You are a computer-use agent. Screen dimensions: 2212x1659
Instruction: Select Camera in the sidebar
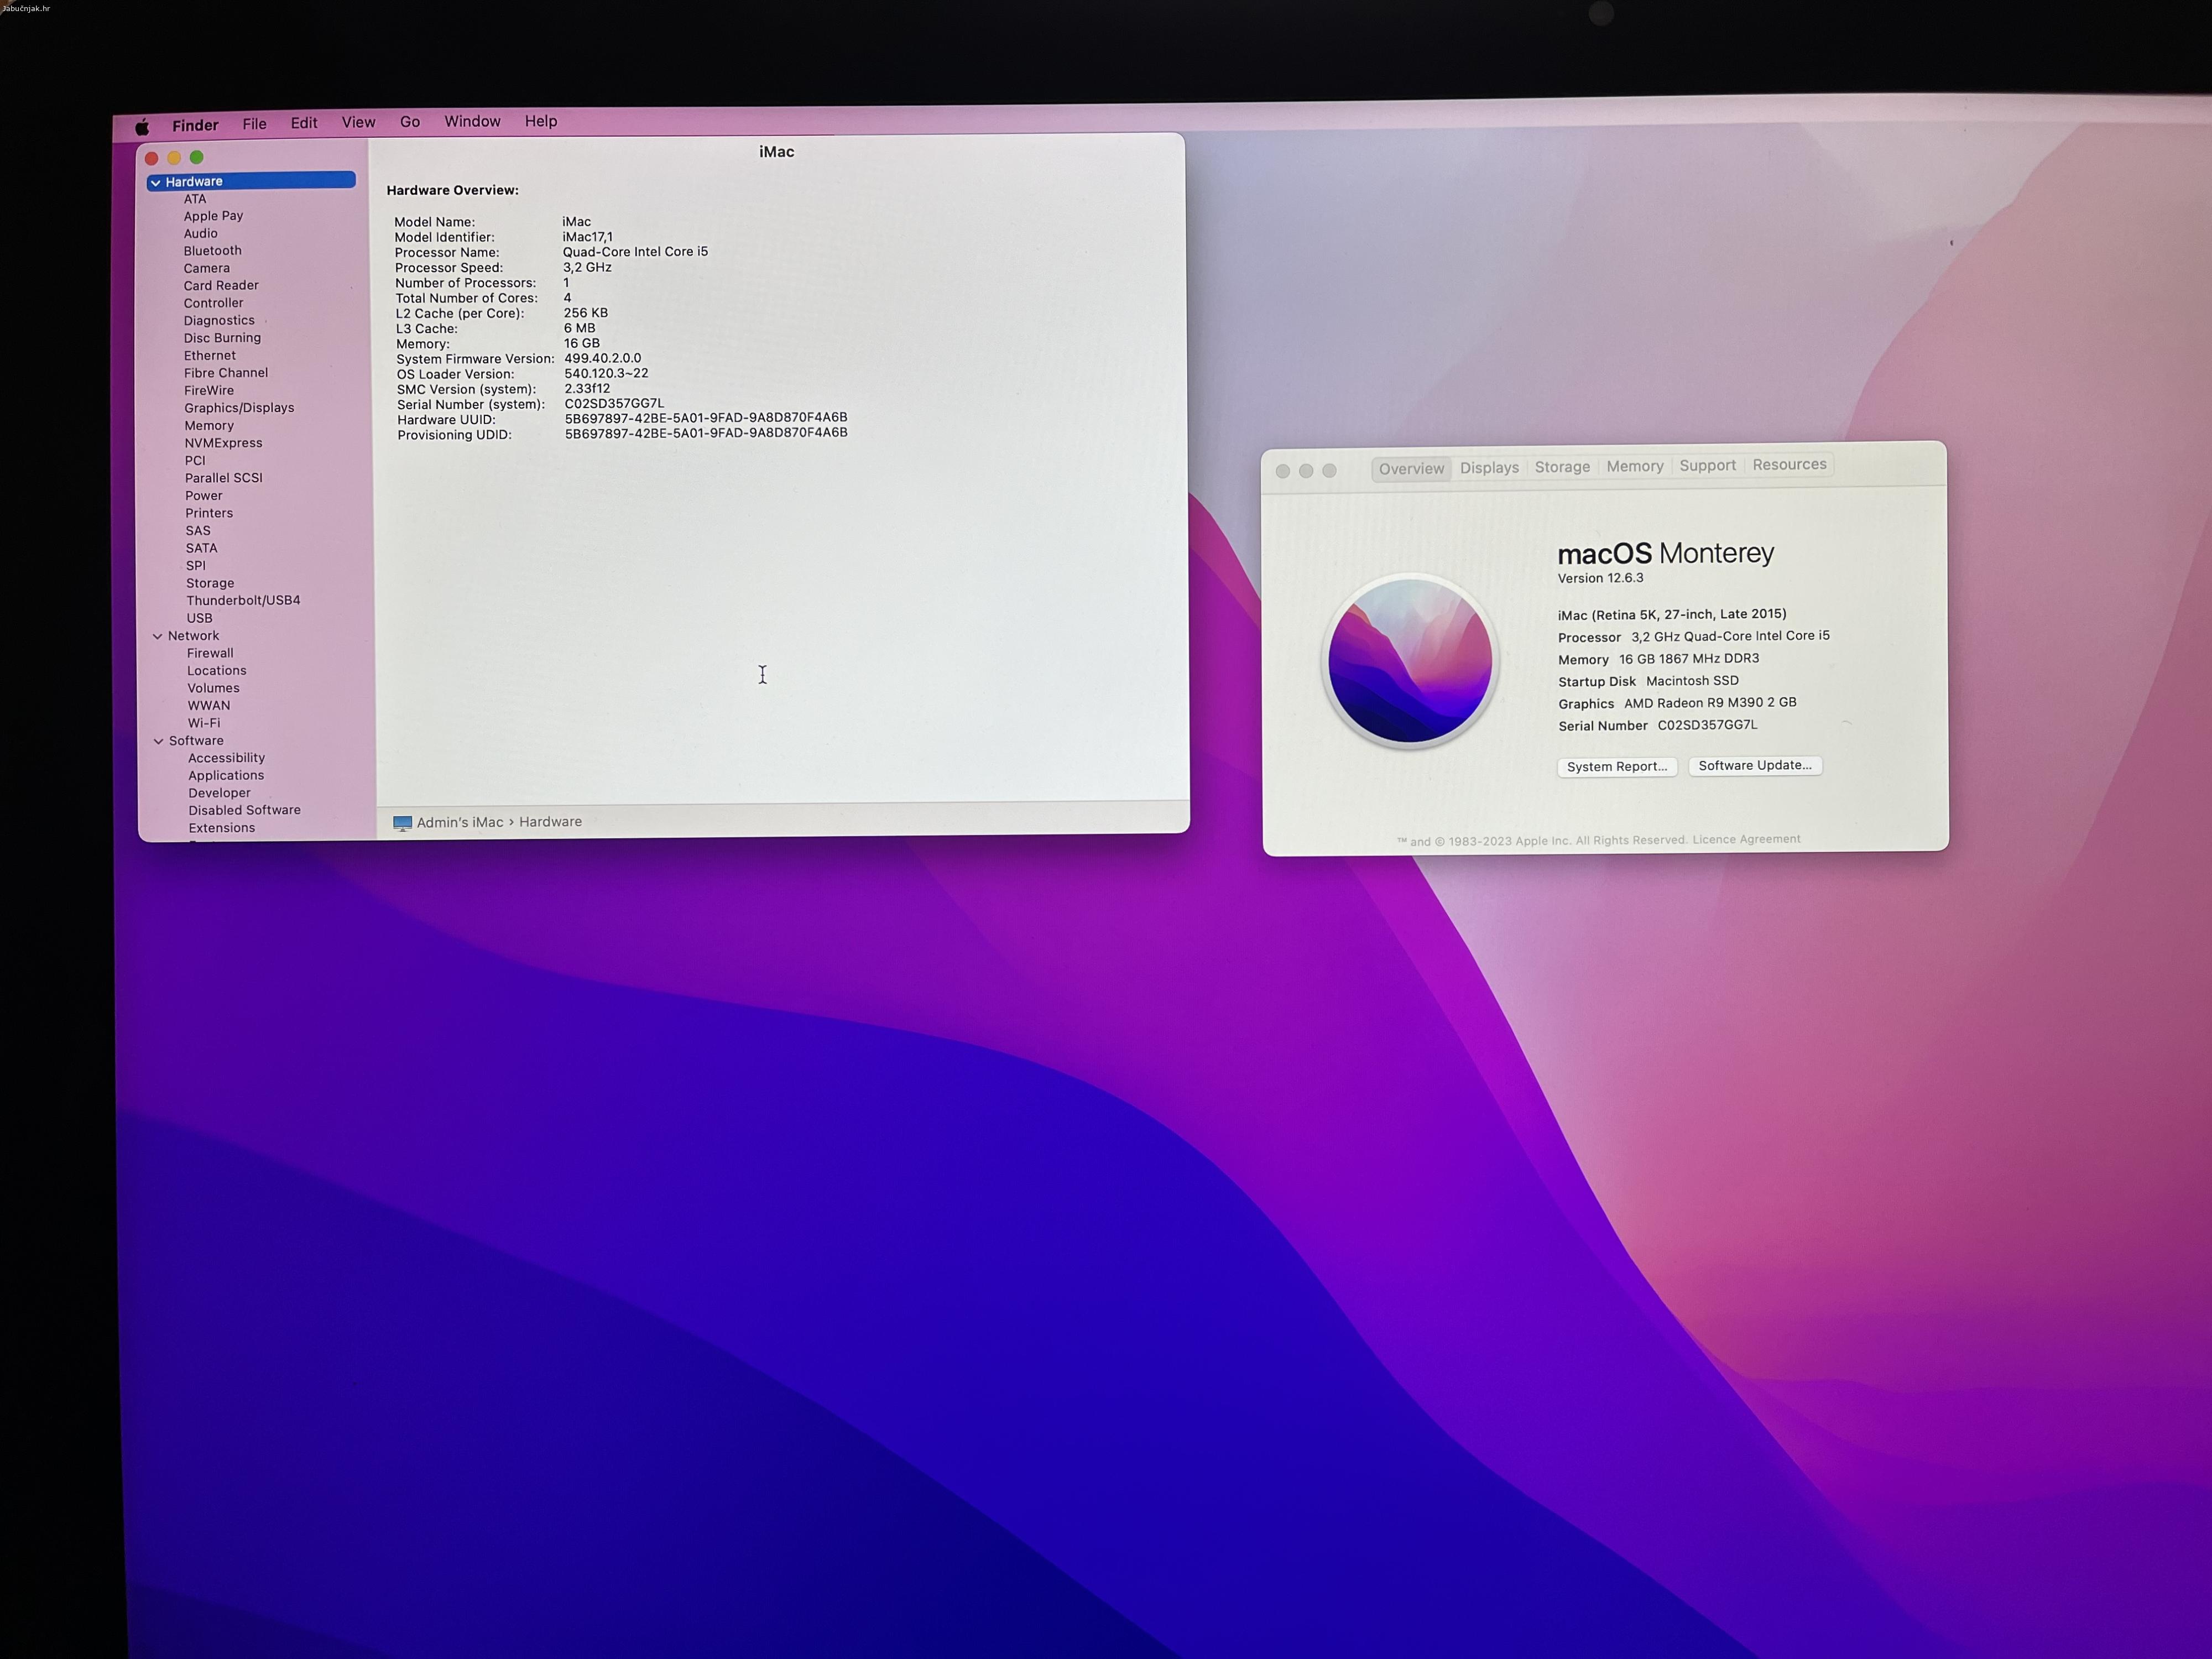pos(206,268)
